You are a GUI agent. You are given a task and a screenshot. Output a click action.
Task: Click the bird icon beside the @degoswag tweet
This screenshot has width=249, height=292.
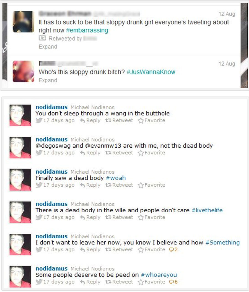click(x=39, y=153)
